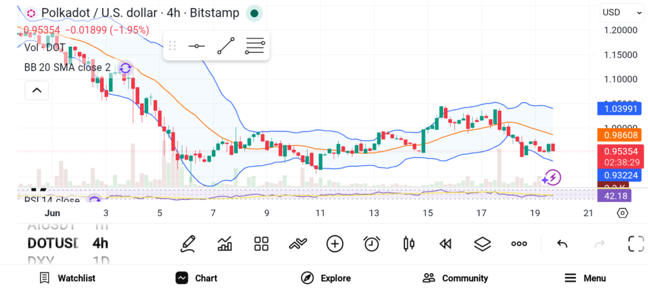Change the 4h interval selector

[x=101, y=244]
